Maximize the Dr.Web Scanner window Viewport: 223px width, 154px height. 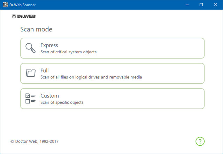point(201,5)
